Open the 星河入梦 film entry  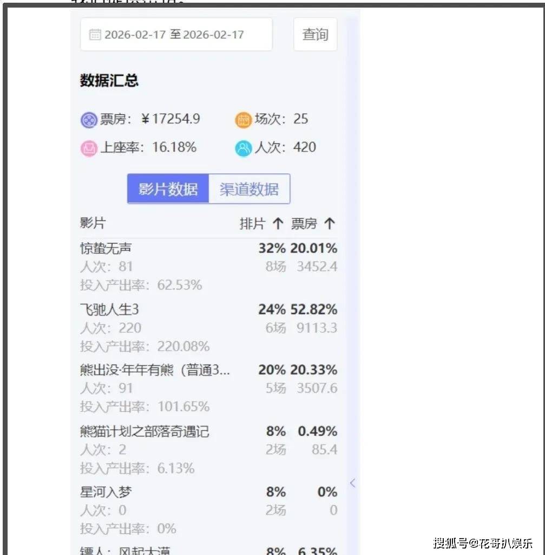(106, 492)
